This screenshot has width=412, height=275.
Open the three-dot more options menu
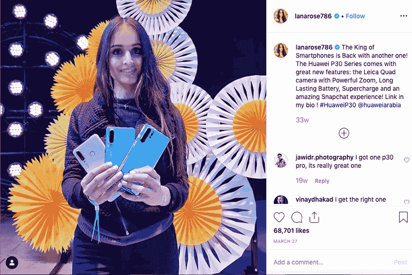coord(403,16)
